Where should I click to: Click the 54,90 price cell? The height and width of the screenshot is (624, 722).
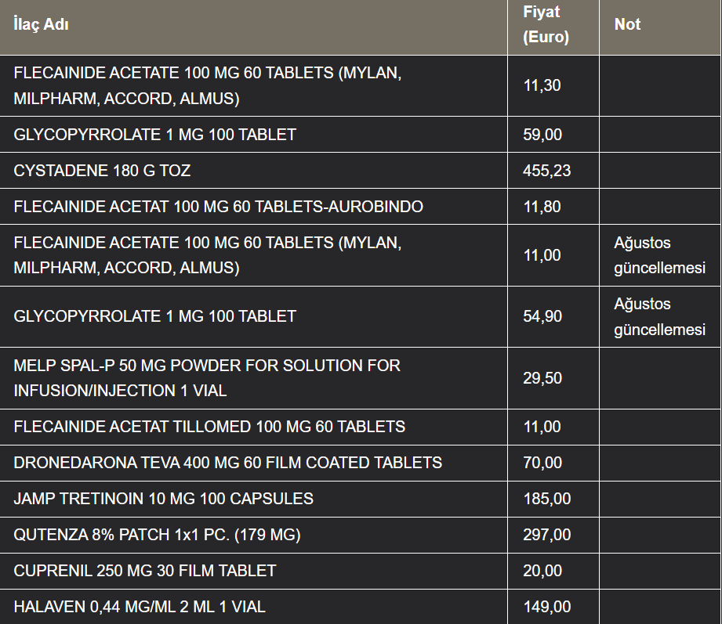pyautogui.click(x=542, y=316)
